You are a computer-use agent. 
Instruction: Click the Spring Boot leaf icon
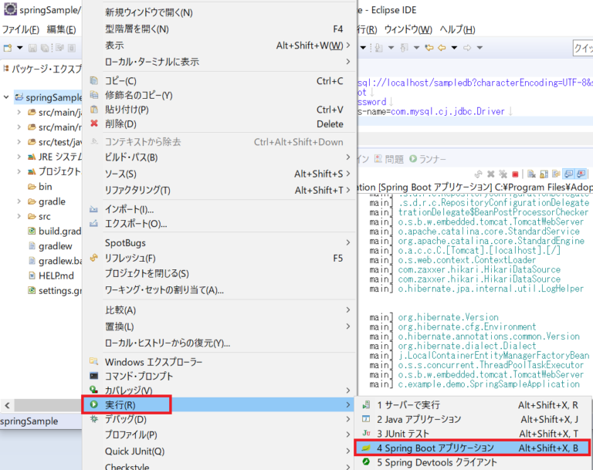(x=366, y=448)
